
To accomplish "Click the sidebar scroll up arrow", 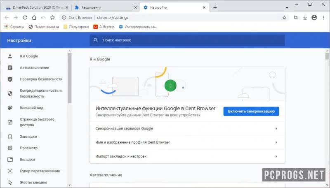I will [70, 51].
